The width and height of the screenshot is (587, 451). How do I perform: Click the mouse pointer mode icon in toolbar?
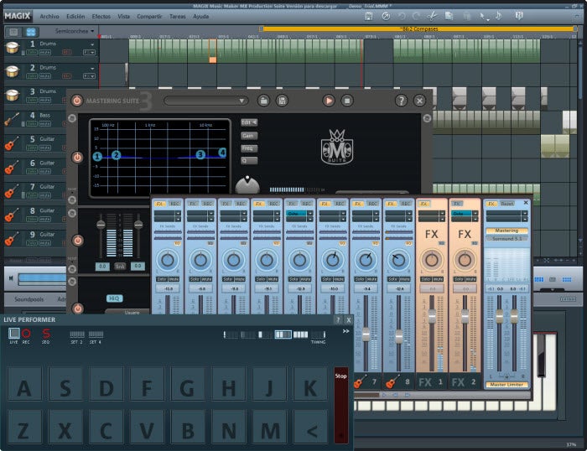click(483, 16)
